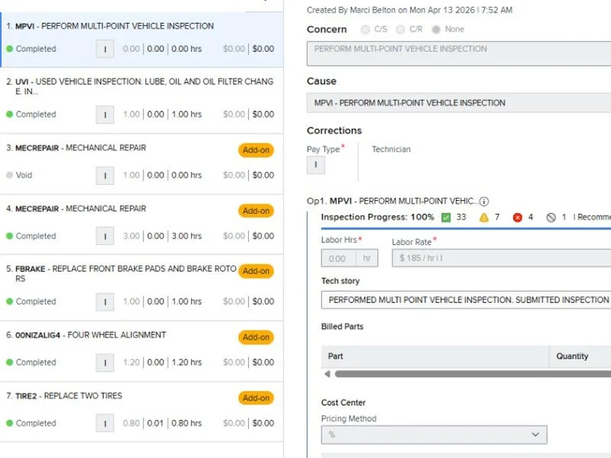Select the C/R concern radio button
611x458 pixels.
pos(400,30)
